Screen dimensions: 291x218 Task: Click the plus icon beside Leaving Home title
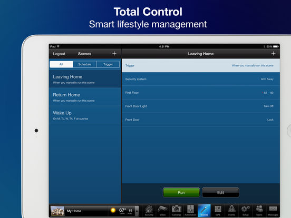tap(273, 54)
